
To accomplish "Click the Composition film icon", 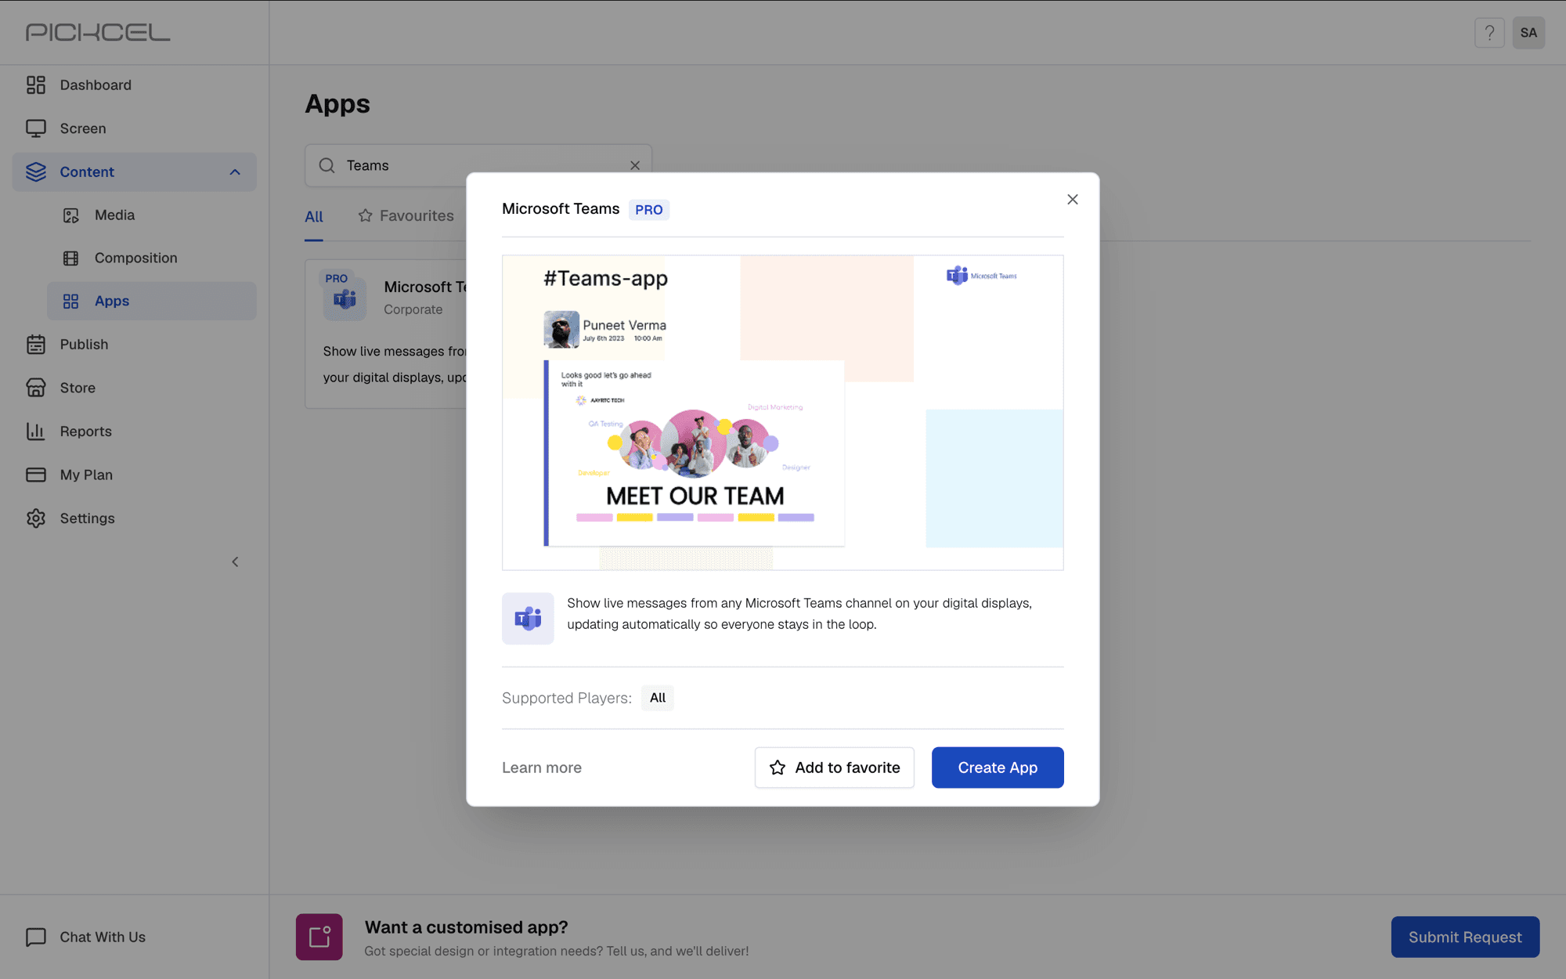I will point(71,258).
